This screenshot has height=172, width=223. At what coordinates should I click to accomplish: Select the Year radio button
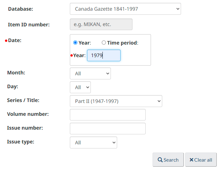75,43
